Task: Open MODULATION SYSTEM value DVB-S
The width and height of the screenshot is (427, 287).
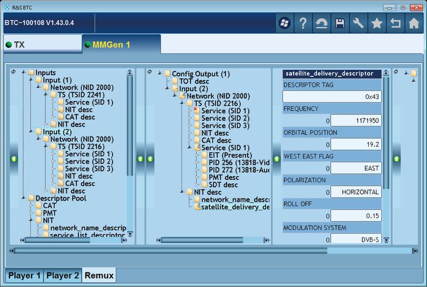Action: (356, 239)
